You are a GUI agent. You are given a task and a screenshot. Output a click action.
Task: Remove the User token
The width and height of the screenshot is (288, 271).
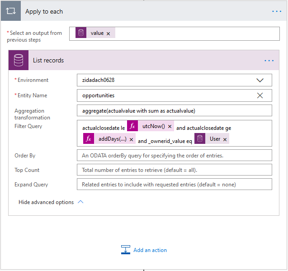(225, 139)
